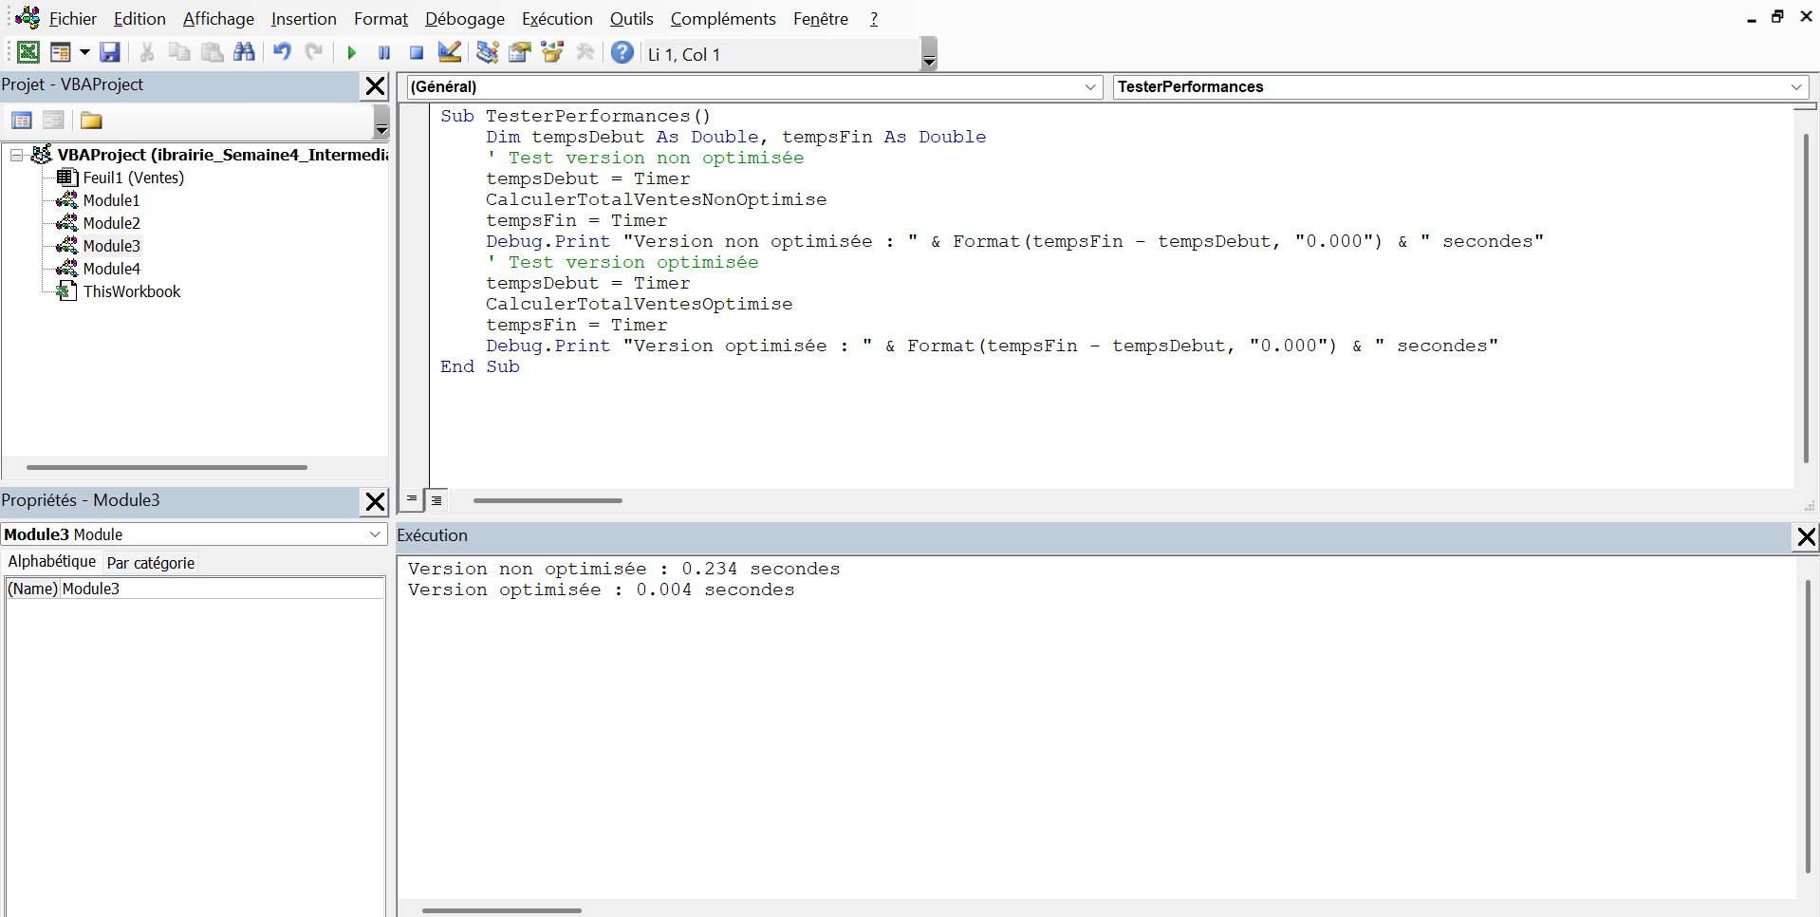Click the project pane horizontal scrollbar
Screen dimensions: 1820x917
pos(167,467)
